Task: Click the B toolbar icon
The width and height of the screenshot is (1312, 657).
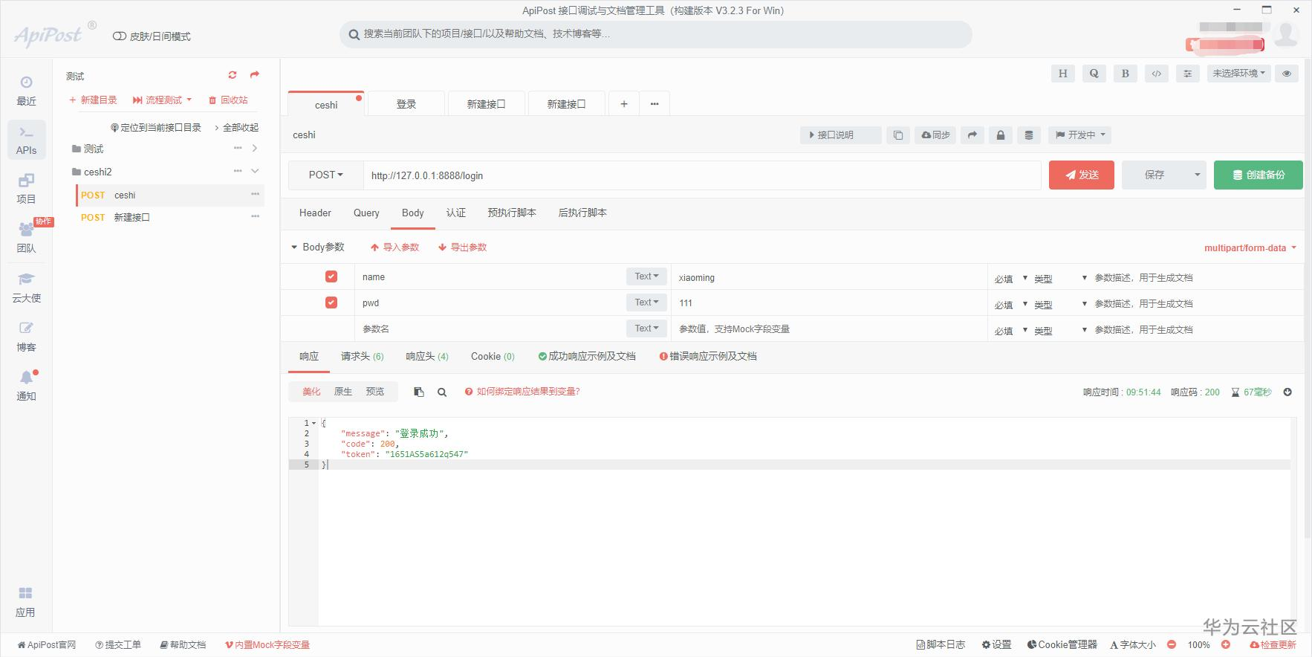Action: [x=1125, y=74]
